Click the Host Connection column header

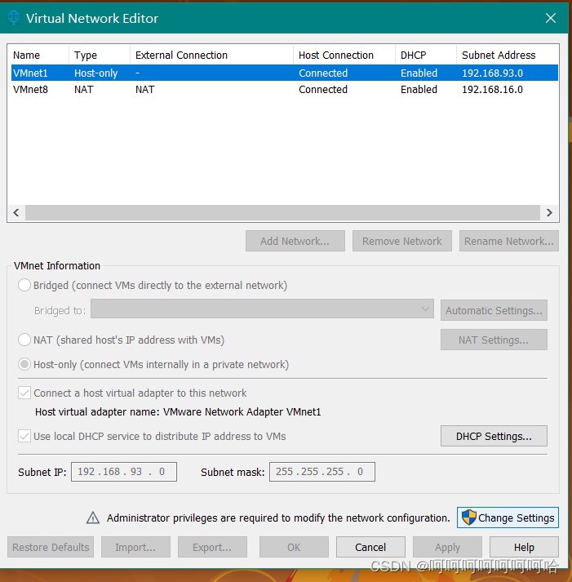click(x=344, y=55)
